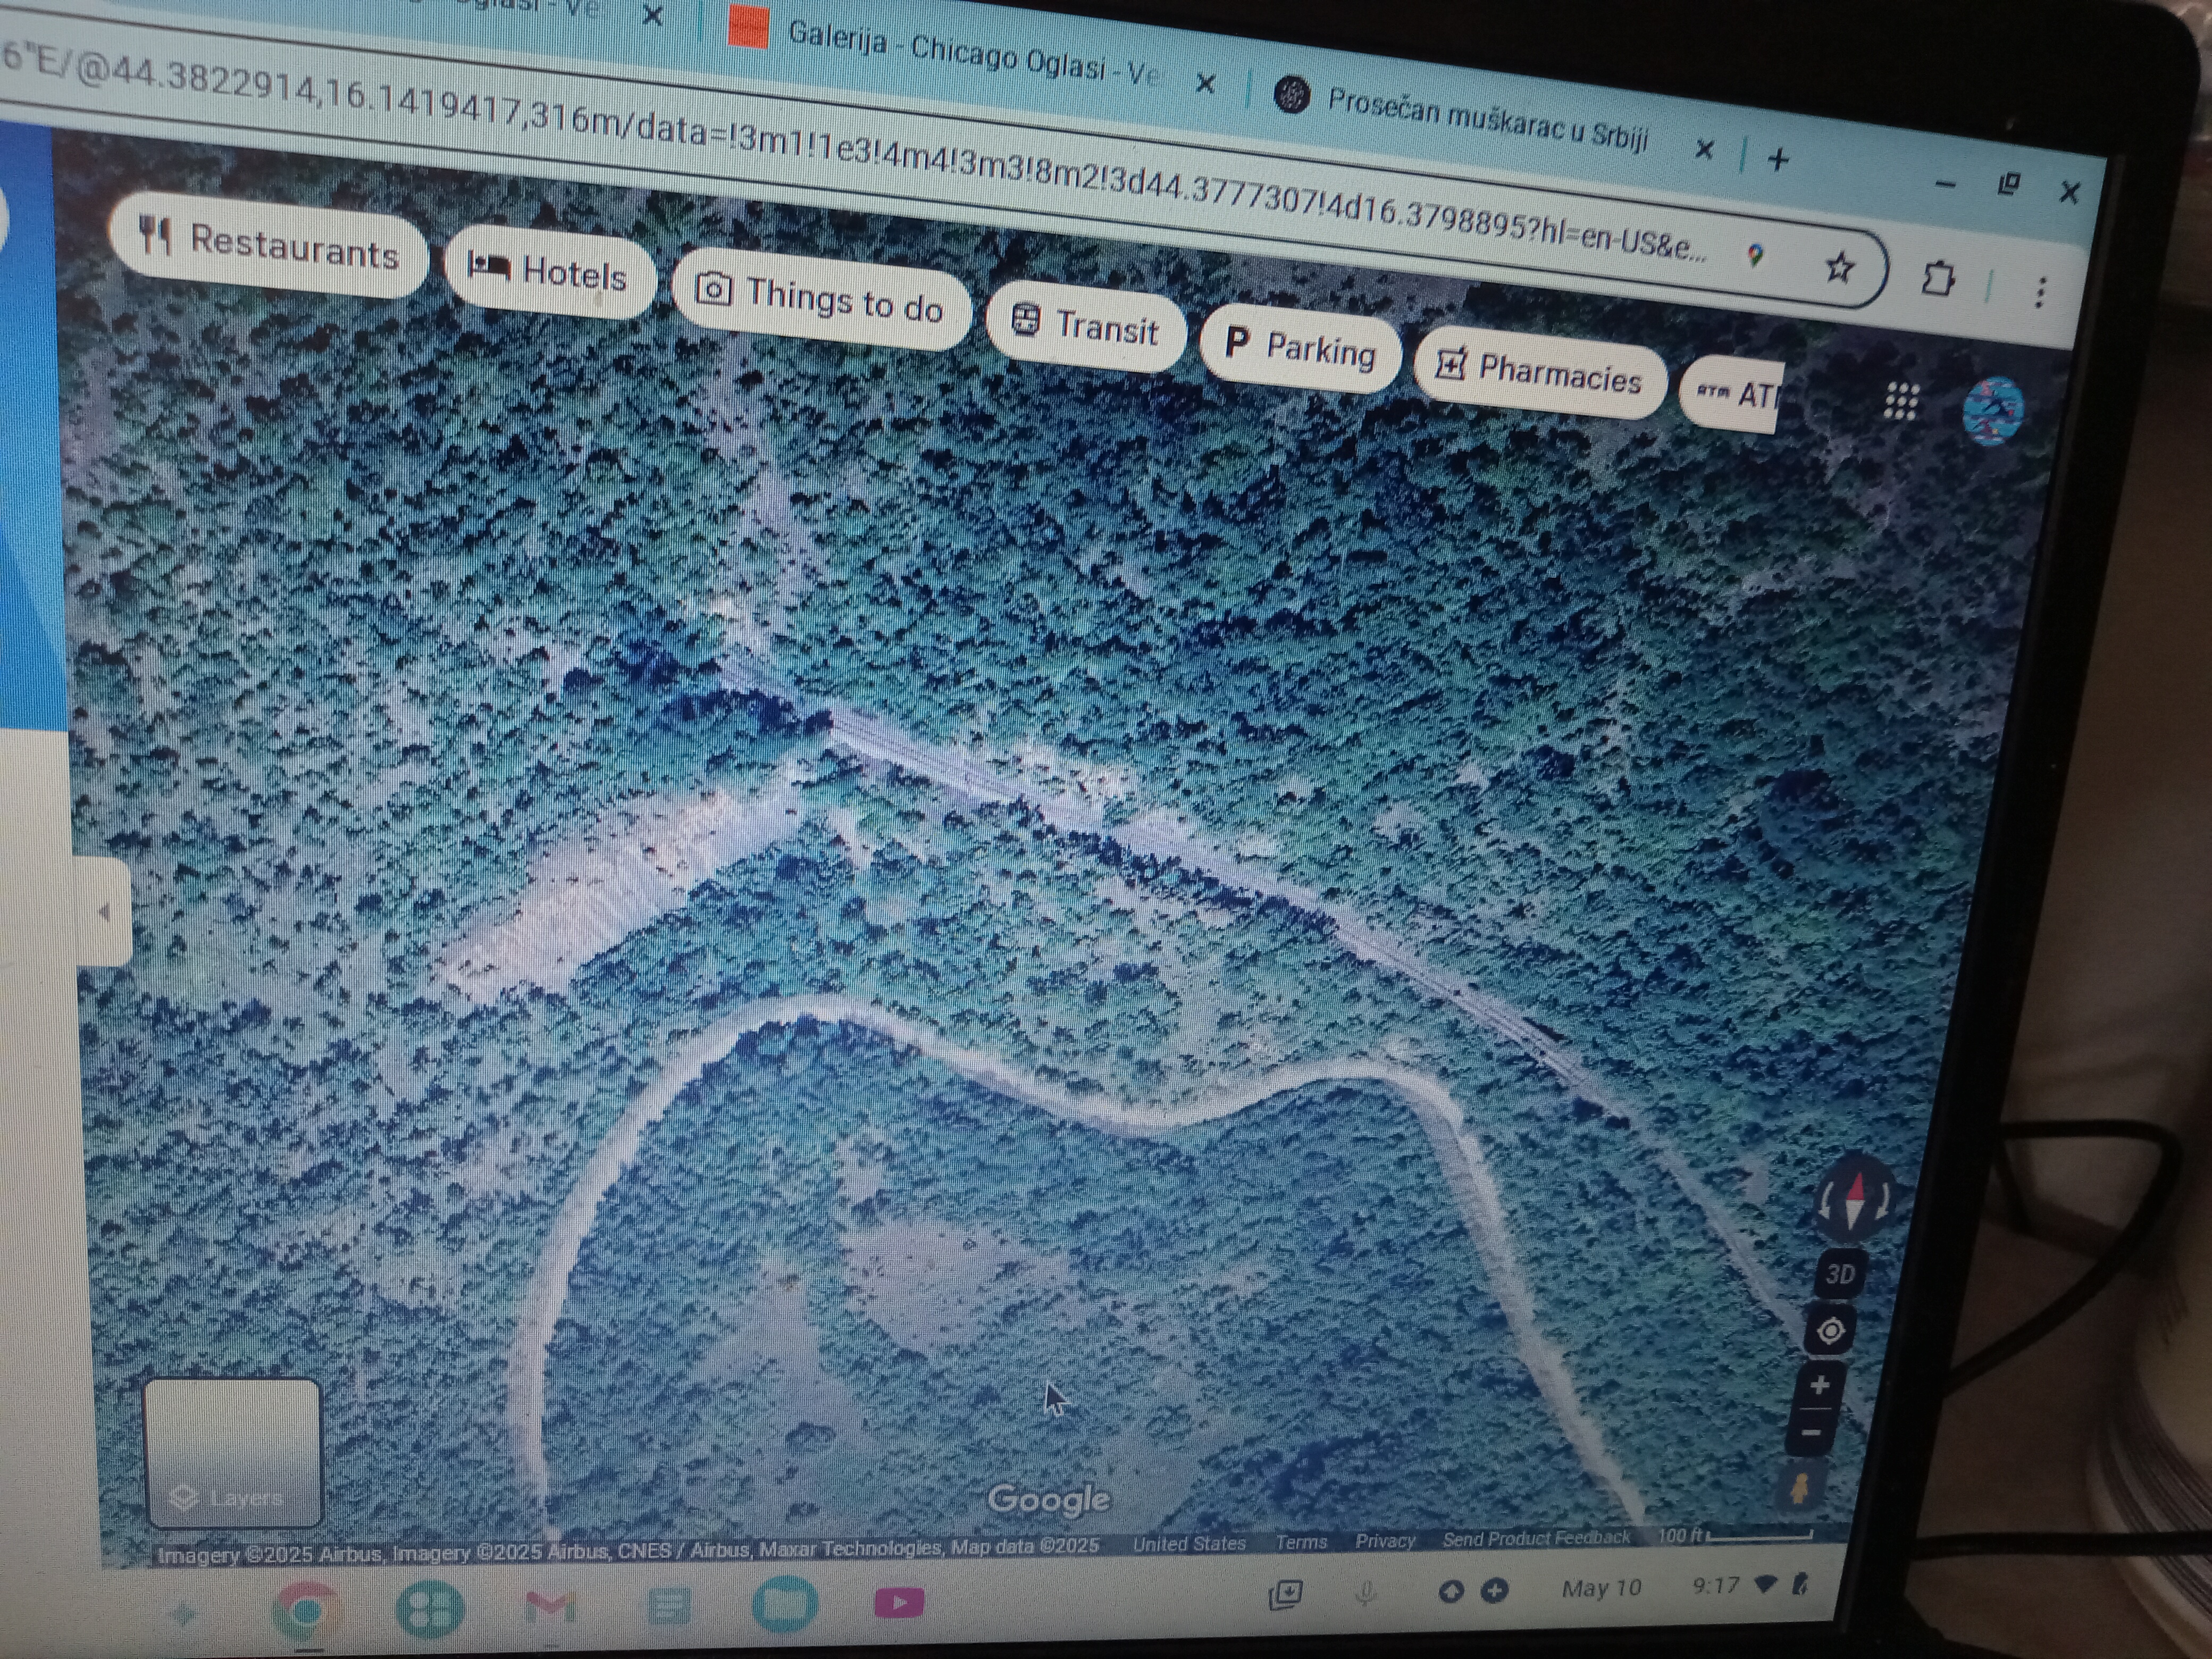Select the Hotels category chip
The width and height of the screenshot is (2212, 1659).
(x=548, y=271)
